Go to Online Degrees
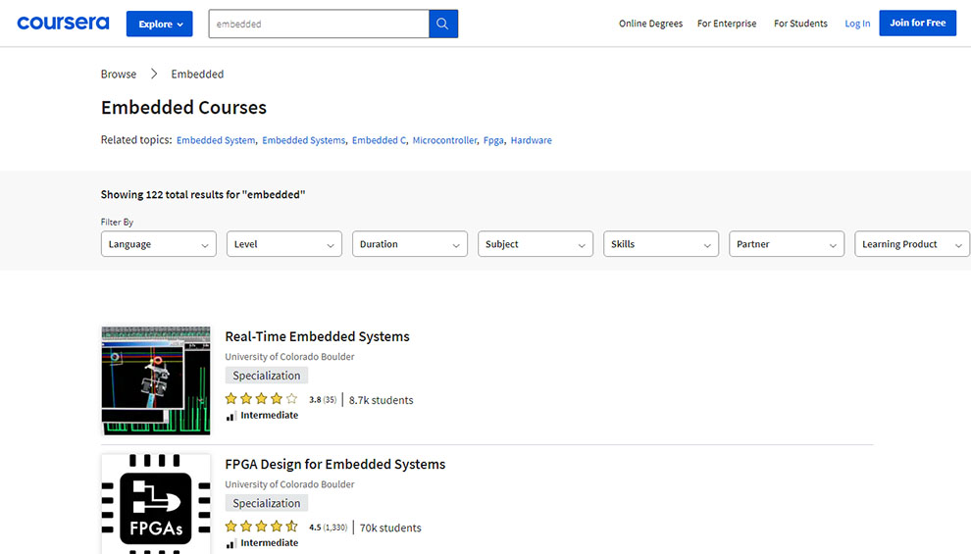 point(650,24)
